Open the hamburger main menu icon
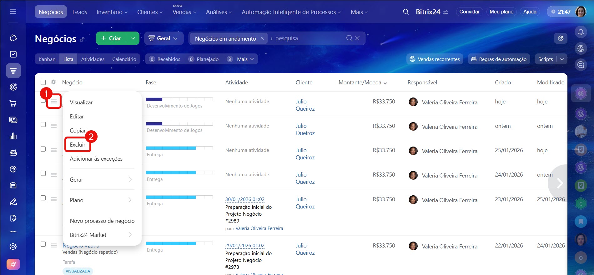This screenshot has width=594, height=275. click(x=13, y=12)
